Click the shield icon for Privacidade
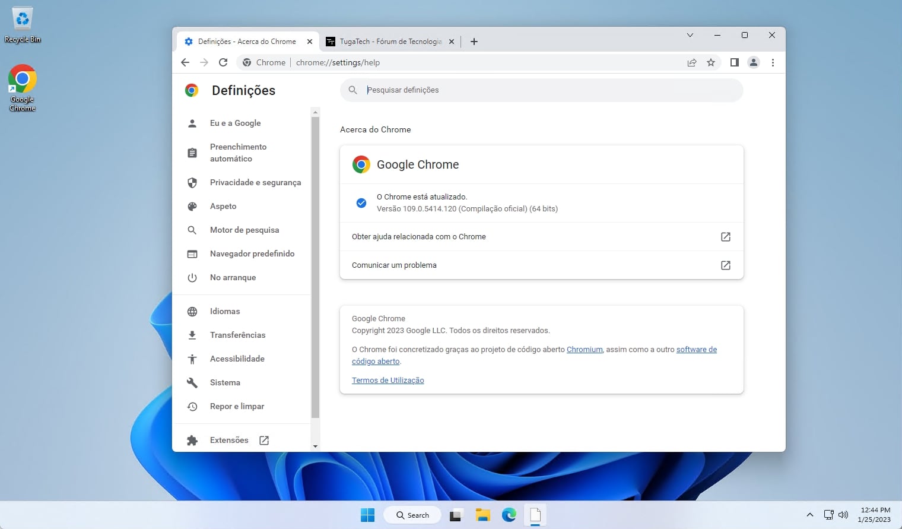Viewport: 902px width, 529px height. (x=192, y=182)
